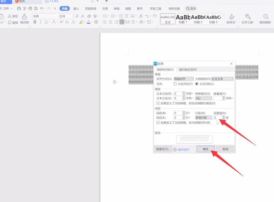Click the Print icon in quick access toolbar

click(30, 8)
